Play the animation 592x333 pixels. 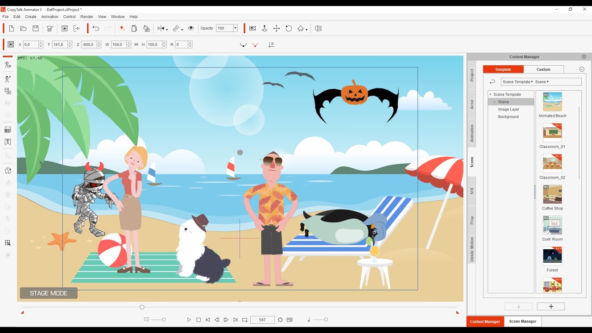(x=189, y=320)
